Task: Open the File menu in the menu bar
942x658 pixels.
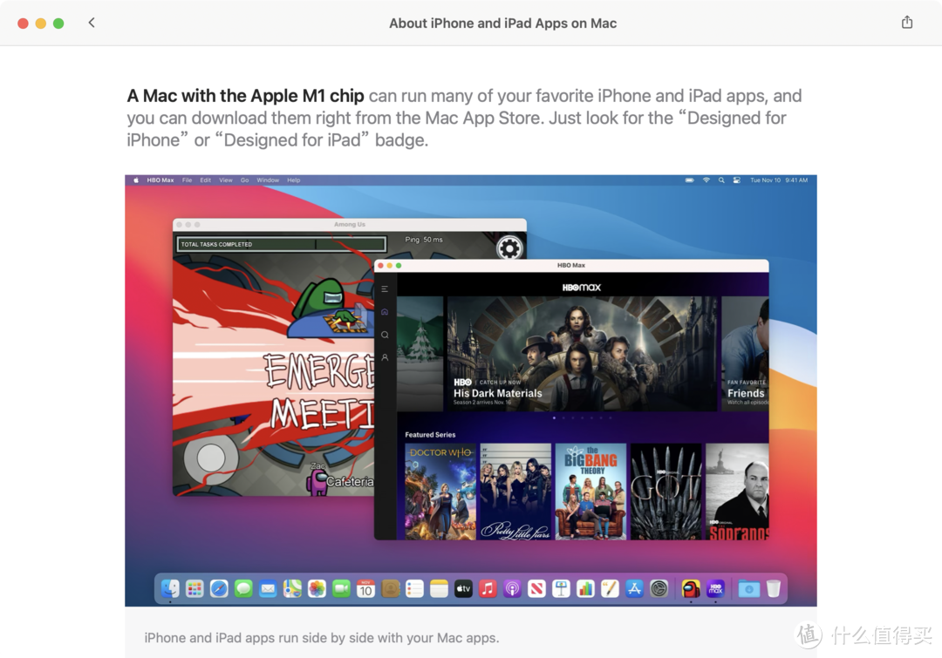Action: 188,180
